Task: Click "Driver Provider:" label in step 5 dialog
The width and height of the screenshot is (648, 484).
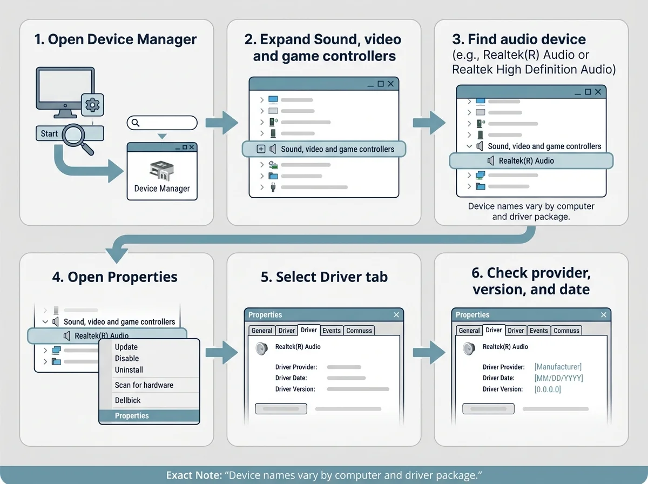Action: coord(296,367)
